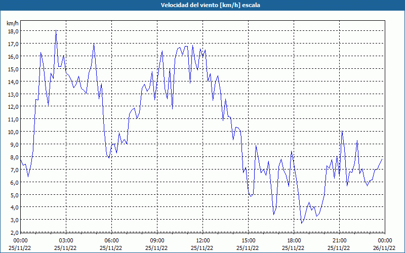Select the 12,0 y-axis value
Image resolution: width=405 pixels, height=253 pixels.
[13, 107]
